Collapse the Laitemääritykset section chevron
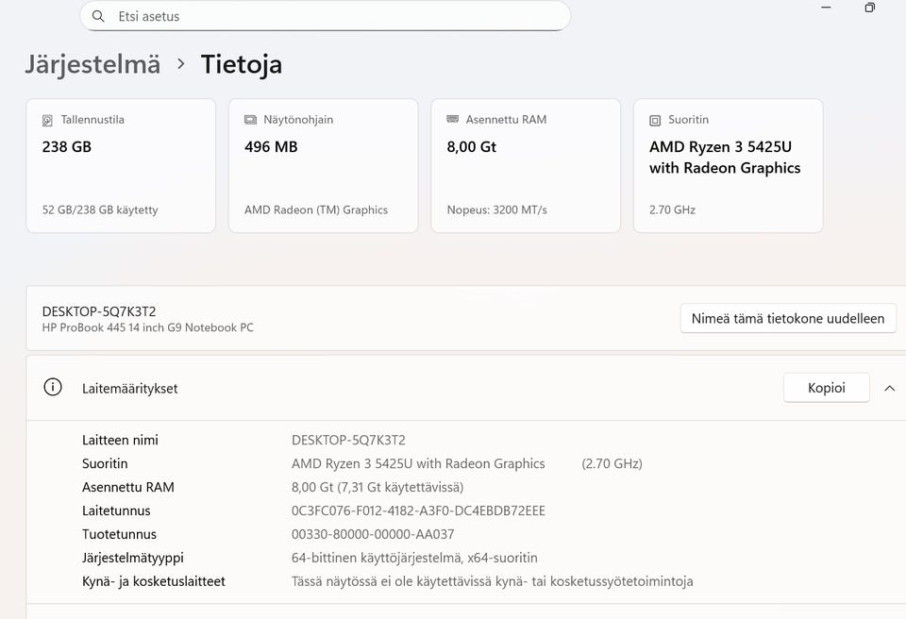Screen dimensions: 906x619 (889, 388)
